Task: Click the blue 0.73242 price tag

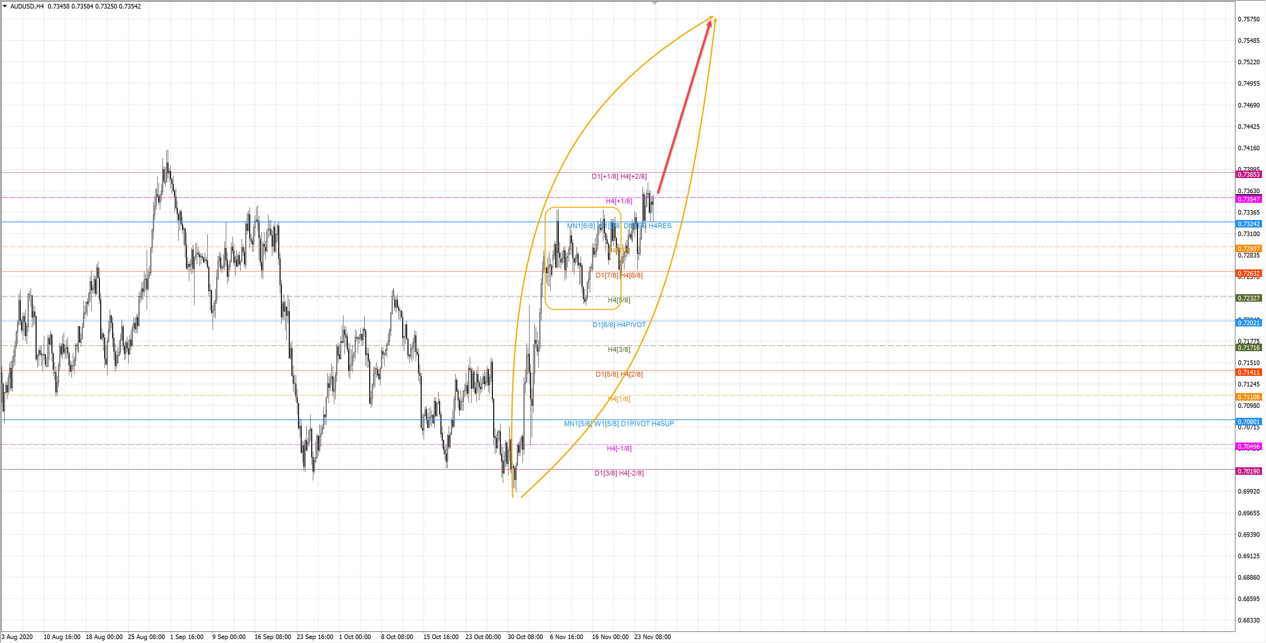Action: (x=1248, y=224)
